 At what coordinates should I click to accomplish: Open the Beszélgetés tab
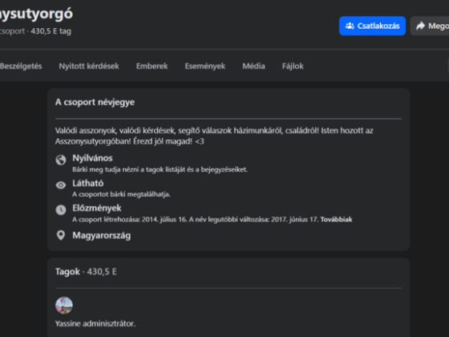pyautogui.click(x=21, y=66)
